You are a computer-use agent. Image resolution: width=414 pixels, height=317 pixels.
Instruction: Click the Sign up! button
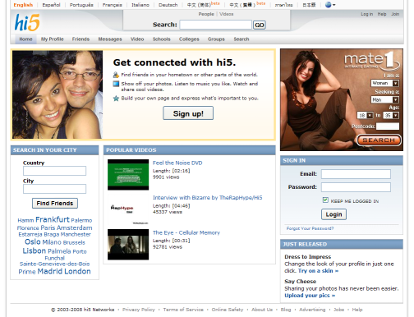(x=188, y=113)
